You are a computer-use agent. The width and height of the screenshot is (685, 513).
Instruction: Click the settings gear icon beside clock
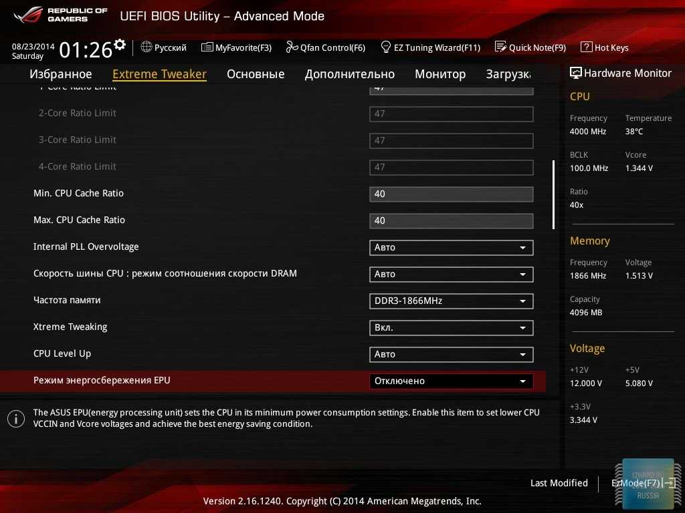tap(120, 45)
